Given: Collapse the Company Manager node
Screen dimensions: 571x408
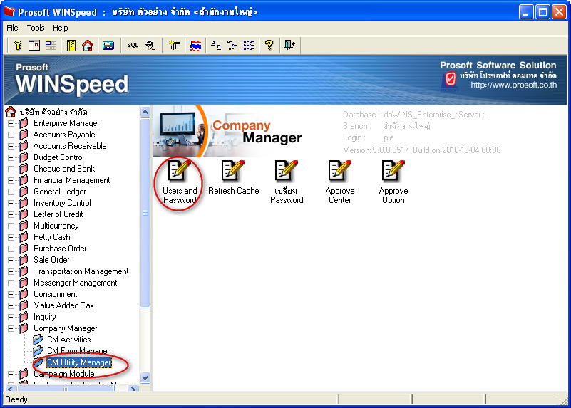Looking at the screenshot, I should click(x=11, y=329).
